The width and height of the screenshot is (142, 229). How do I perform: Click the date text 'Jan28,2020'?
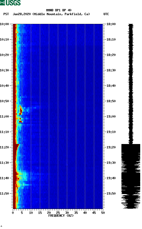(22, 14)
